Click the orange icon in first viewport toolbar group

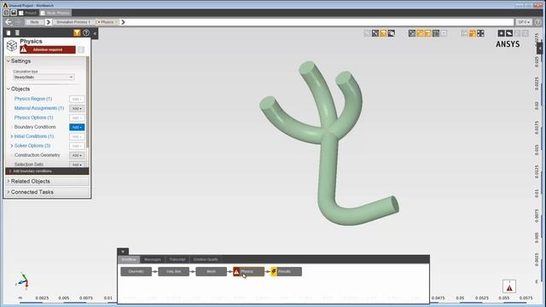coord(383,33)
